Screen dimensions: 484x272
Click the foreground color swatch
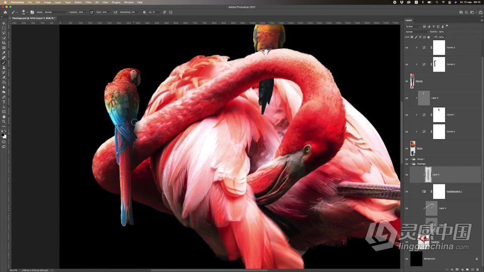click(x=3, y=135)
